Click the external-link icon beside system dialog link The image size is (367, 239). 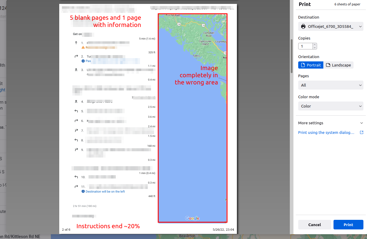[362, 132]
